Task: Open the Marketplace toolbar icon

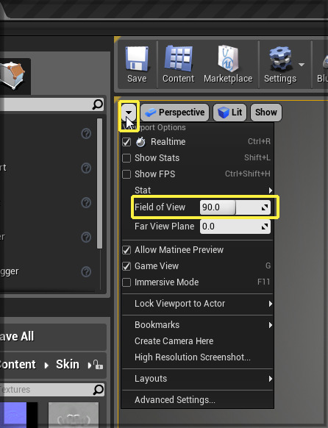Action: pyautogui.click(x=228, y=65)
